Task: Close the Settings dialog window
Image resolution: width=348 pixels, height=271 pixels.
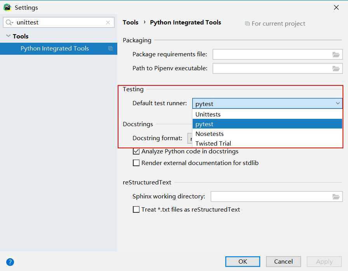Action: point(336,7)
